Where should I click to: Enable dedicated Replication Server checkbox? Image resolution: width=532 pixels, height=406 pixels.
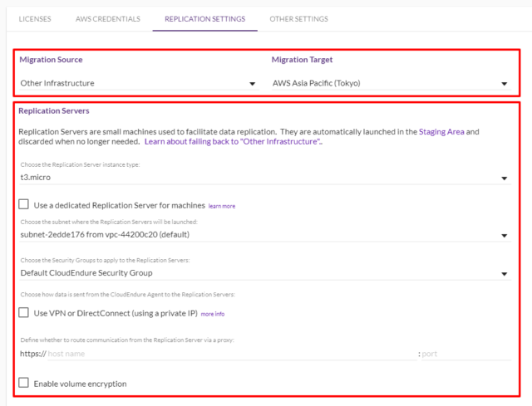[x=24, y=204]
